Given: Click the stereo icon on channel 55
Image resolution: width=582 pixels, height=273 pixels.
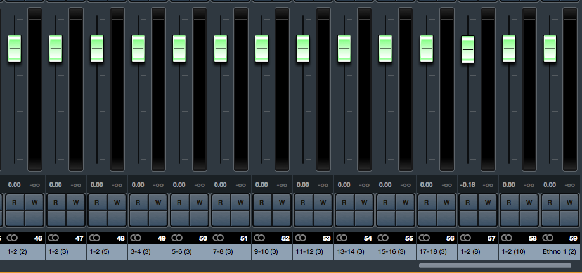Looking at the screenshot, I should point(383,238).
